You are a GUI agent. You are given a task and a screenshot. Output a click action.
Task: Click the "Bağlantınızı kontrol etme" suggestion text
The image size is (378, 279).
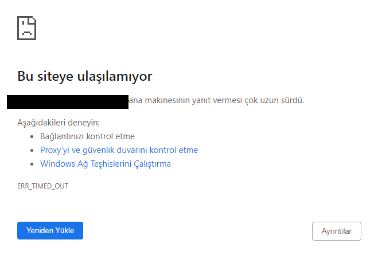tap(87, 136)
